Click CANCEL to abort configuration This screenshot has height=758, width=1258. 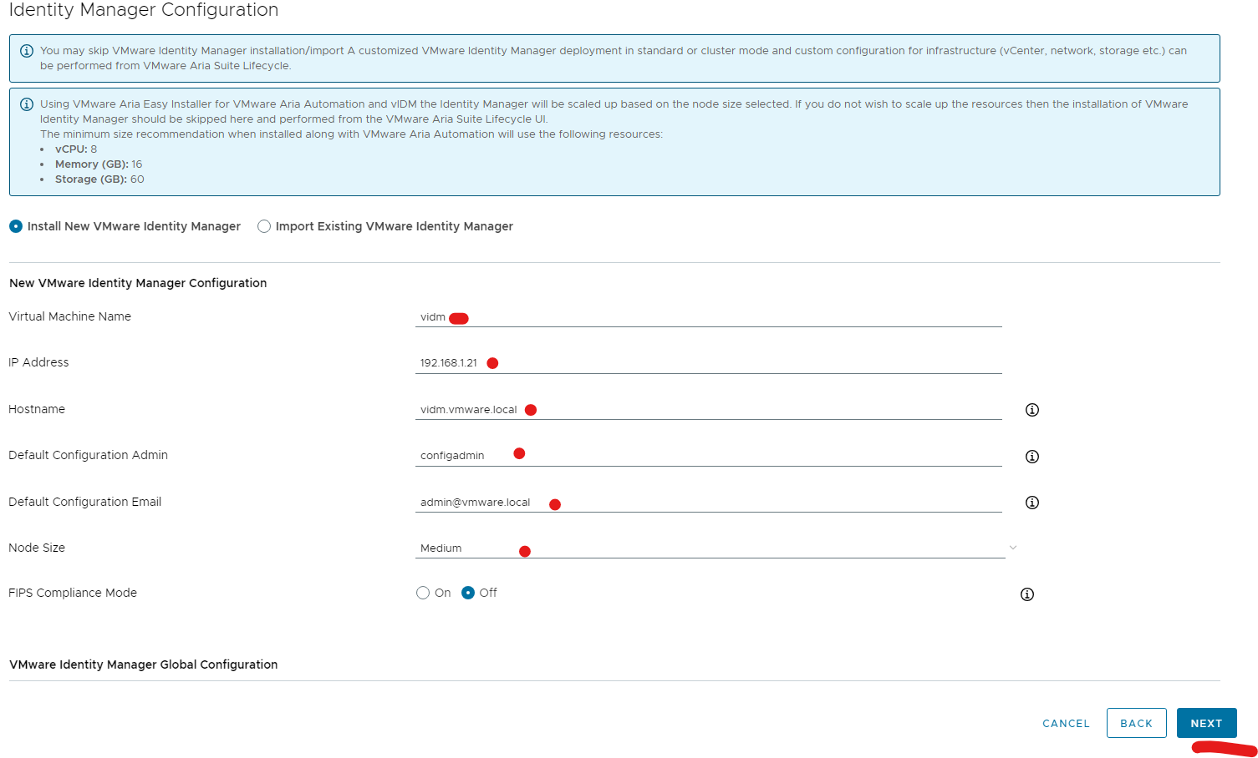1066,724
